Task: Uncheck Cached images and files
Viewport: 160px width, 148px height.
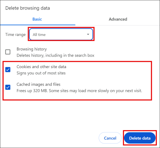Action: [8, 87]
